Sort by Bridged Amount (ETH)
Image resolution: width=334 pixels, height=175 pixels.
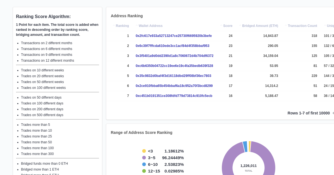coord(240,26)
